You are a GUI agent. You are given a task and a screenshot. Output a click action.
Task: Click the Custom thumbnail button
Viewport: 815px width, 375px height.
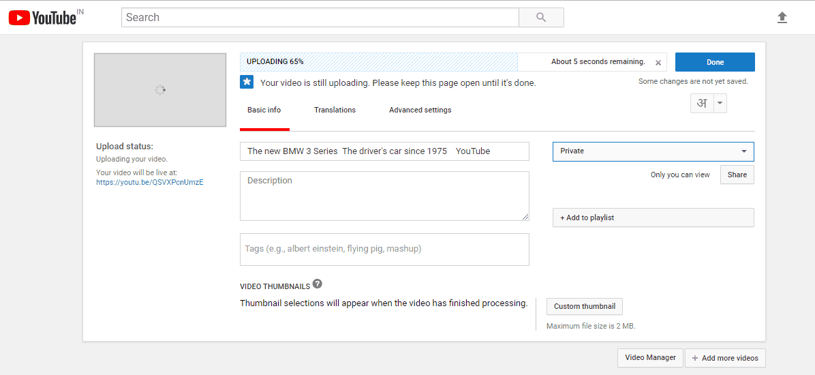[x=585, y=306]
